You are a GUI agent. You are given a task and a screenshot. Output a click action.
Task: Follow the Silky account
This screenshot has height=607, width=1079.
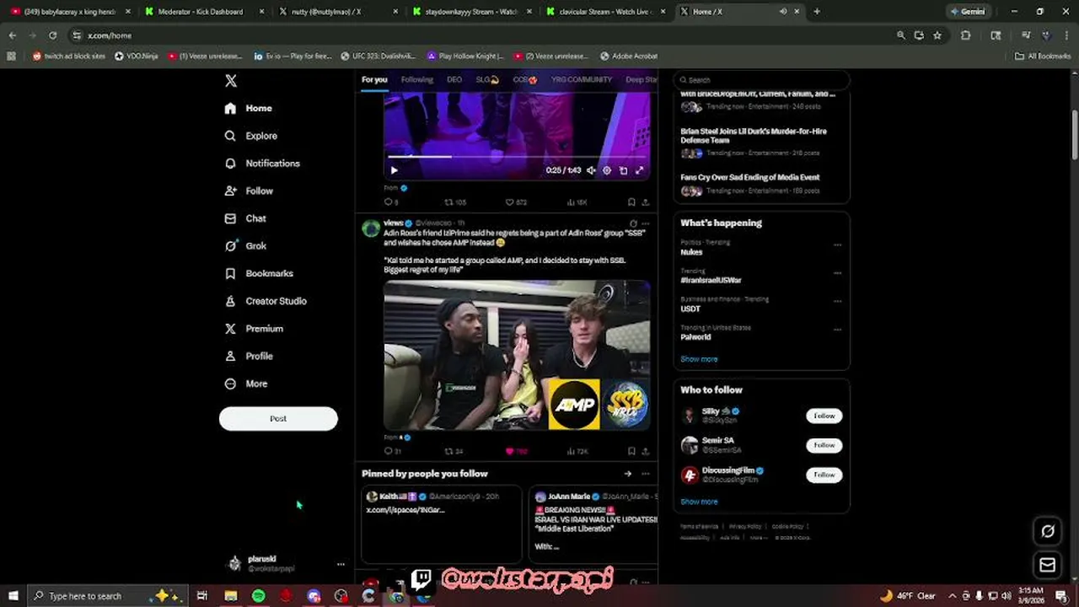pos(824,416)
